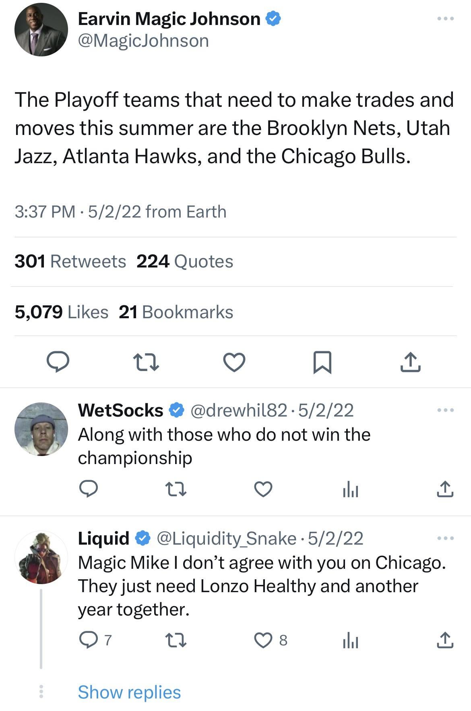Expand the Show replies thread
Viewport: 471px width, 711px height.
click(x=129, y=692)
